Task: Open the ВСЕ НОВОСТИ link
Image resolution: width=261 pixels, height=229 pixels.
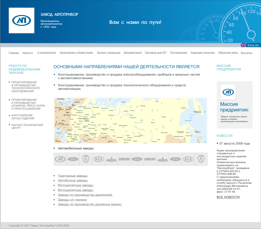Action: click(228, 197)
